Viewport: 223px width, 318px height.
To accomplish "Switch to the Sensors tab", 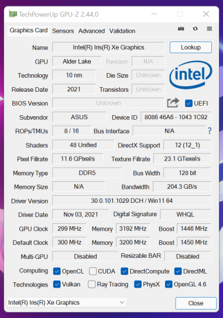I will click(63, 31).
